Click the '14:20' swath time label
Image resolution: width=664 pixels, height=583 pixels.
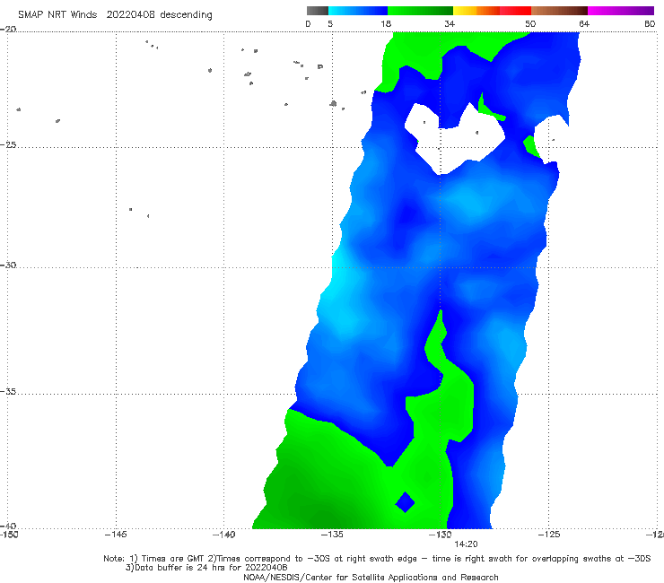(x=466, y=544)
